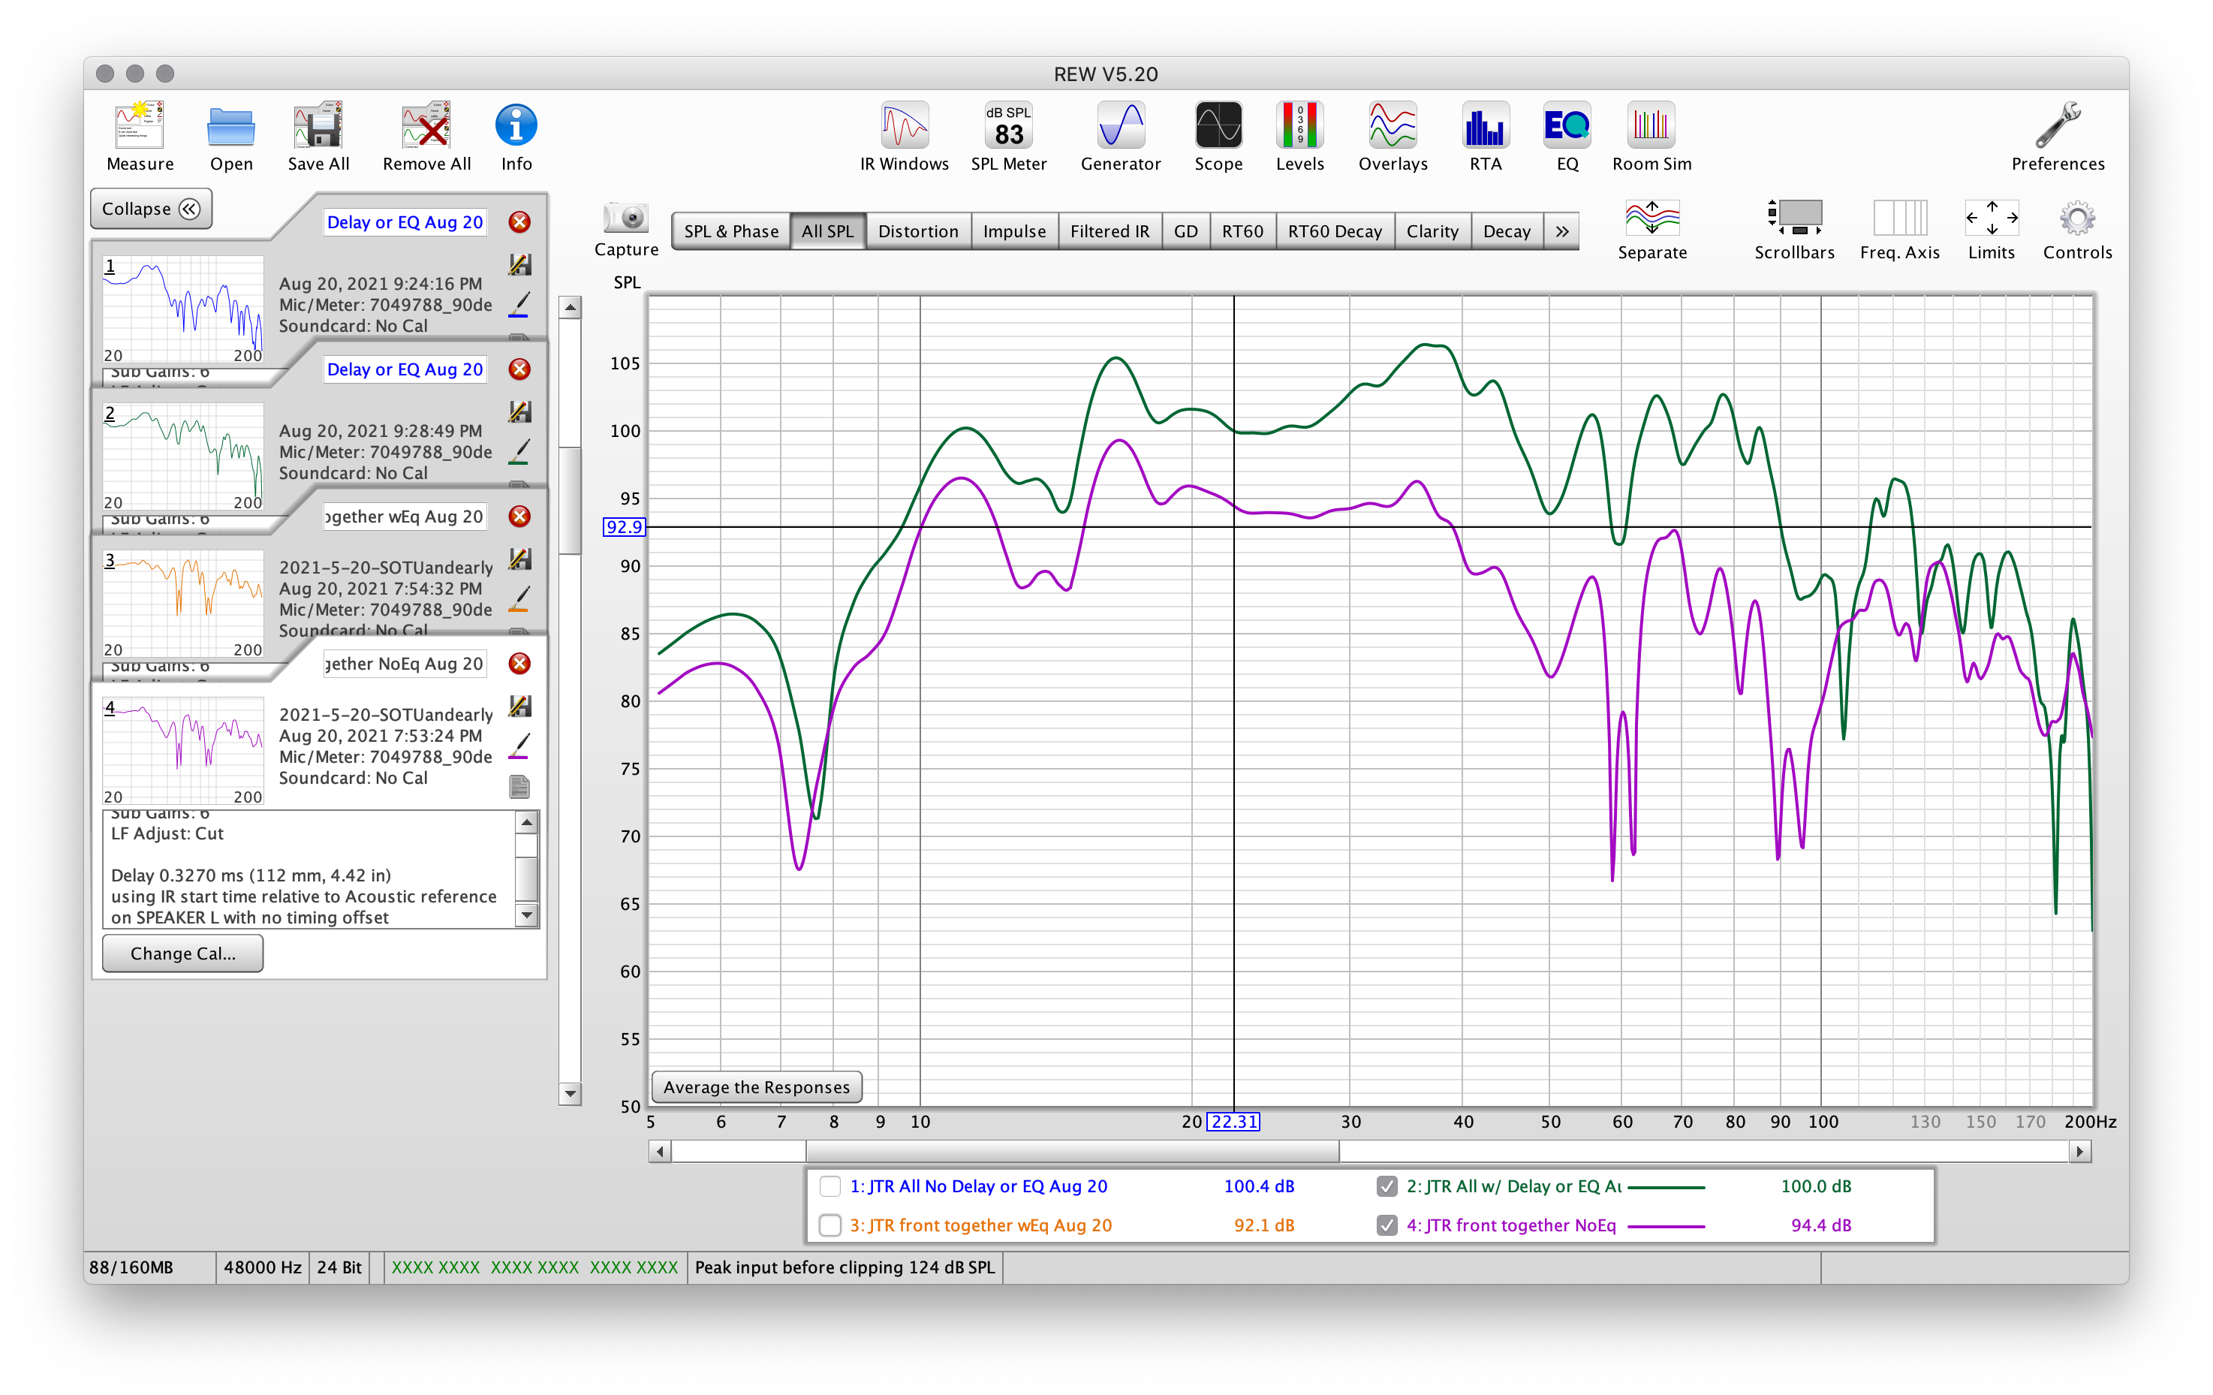Click Average the Responses button
Image resolution: width=2213 pixels, height=1395 pixels.
(757, 1087)
